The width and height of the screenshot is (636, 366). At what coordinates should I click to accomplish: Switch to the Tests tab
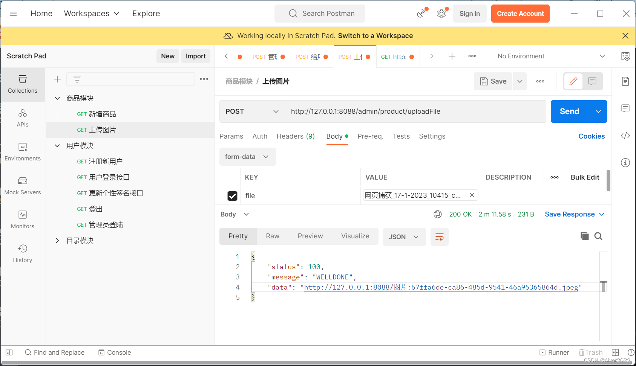tap(401, 136)
